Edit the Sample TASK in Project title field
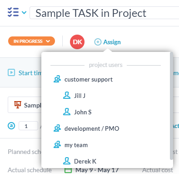Viewport: 179px width, 174px height. [x=104, y=13]
